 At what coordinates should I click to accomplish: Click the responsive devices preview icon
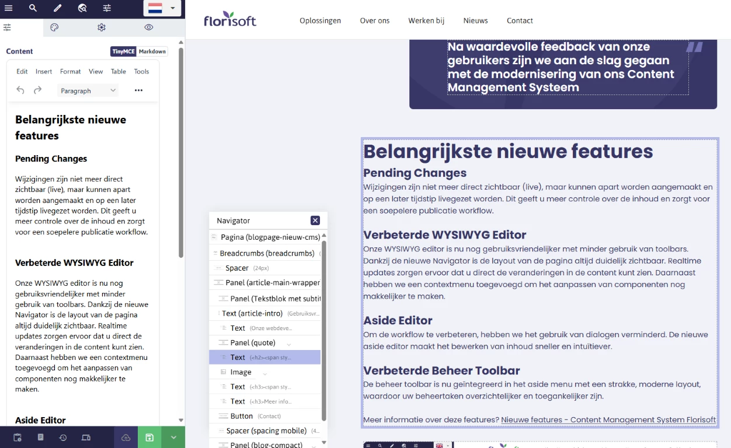coord(86,437)
